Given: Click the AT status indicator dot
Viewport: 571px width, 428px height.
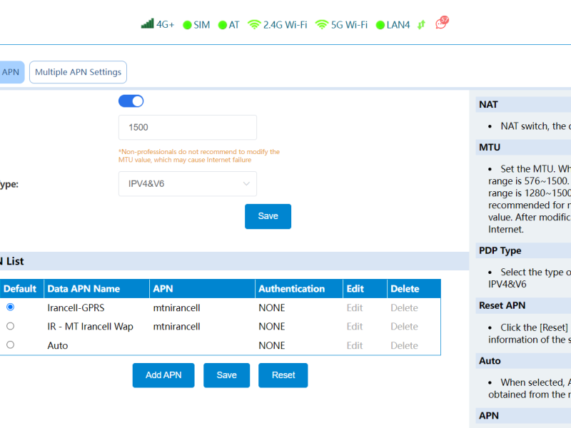Looking at the screenshot, I should tap(223, 25).
